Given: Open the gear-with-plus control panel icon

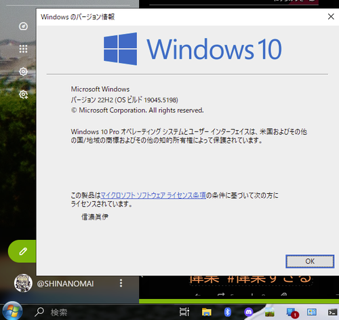Looking at the screenshot, I should (23, 94).
